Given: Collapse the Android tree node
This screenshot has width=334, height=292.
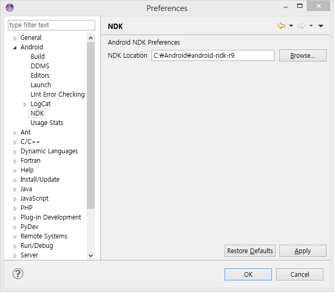Looking at the screenshot, I should (15, 48).
